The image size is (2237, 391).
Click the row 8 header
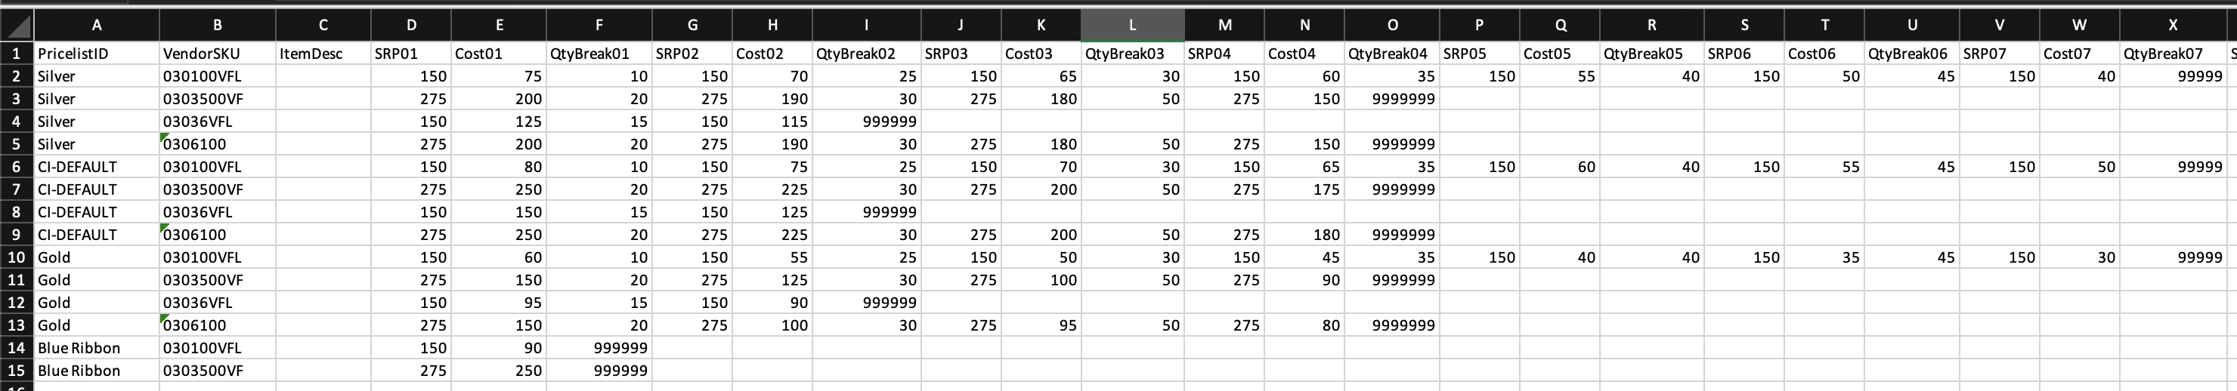click(x=17, y=212)
